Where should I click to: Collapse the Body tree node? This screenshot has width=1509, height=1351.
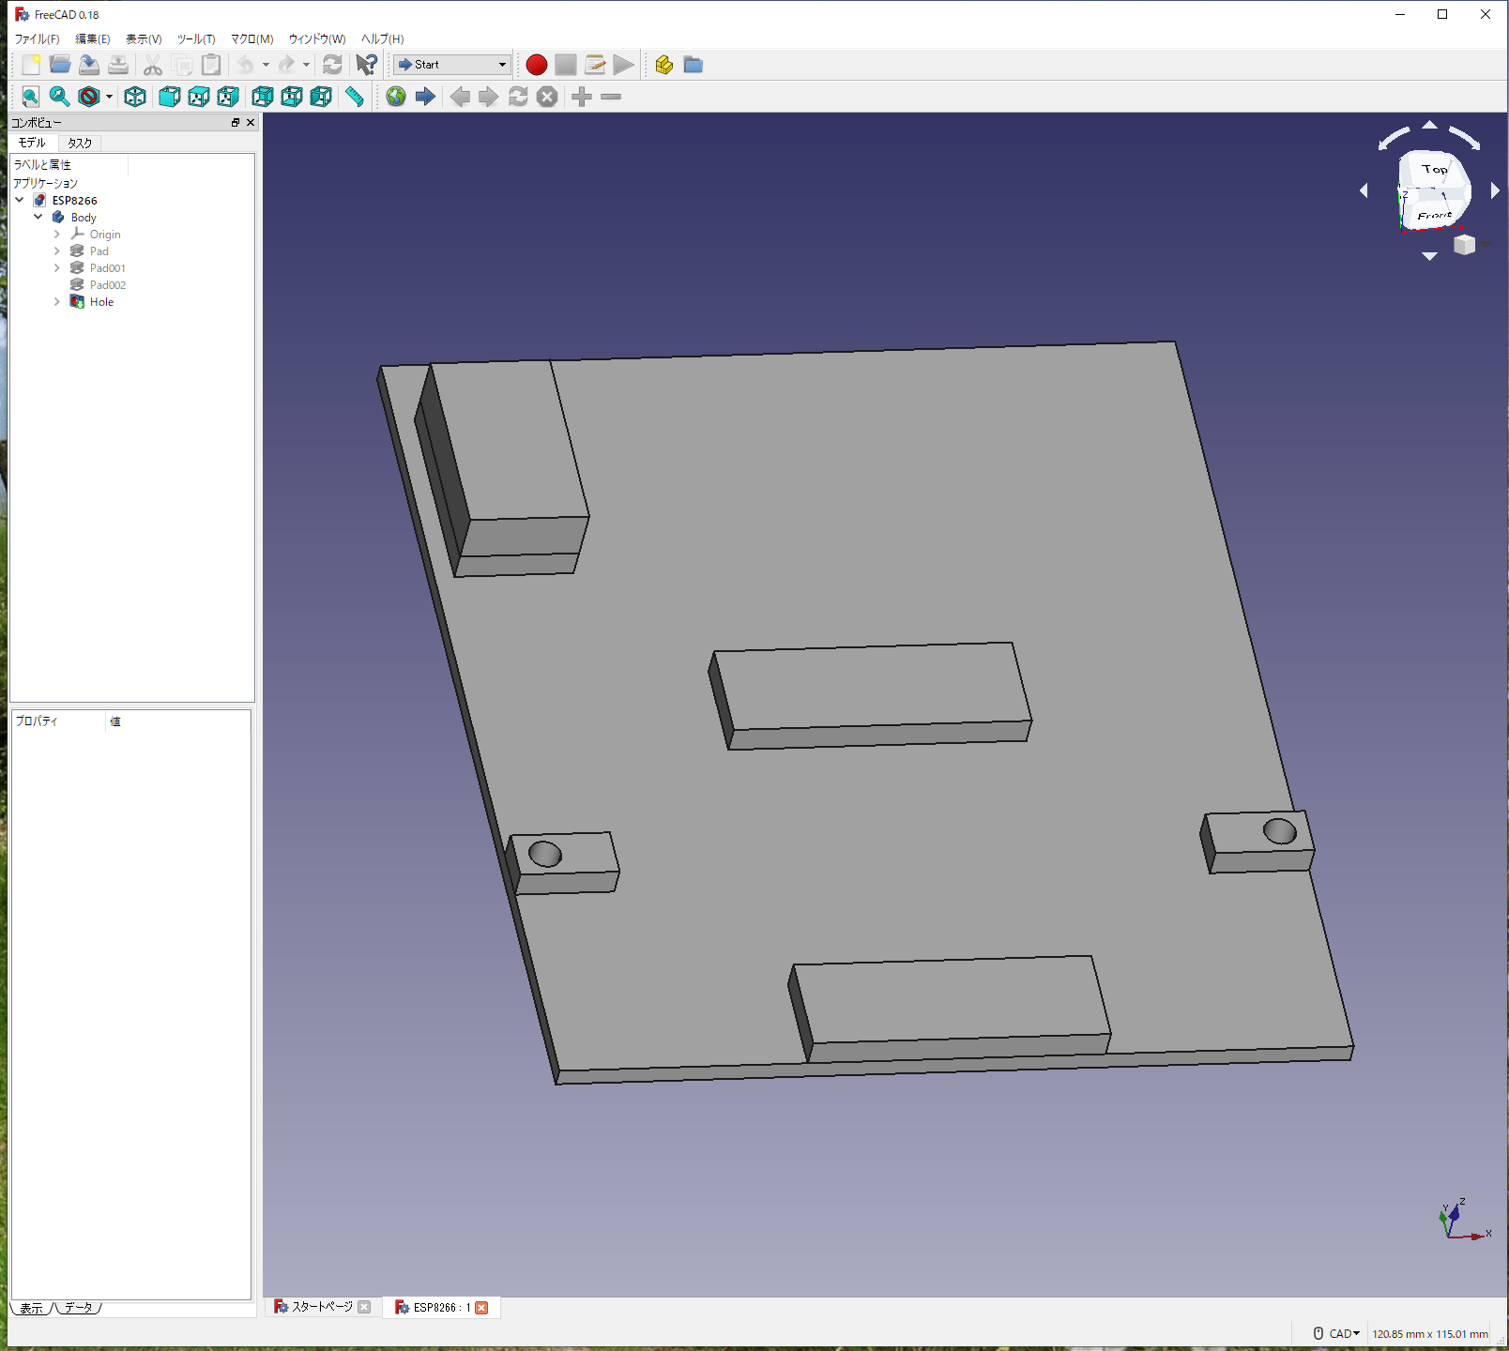click(x=38, y=217)
